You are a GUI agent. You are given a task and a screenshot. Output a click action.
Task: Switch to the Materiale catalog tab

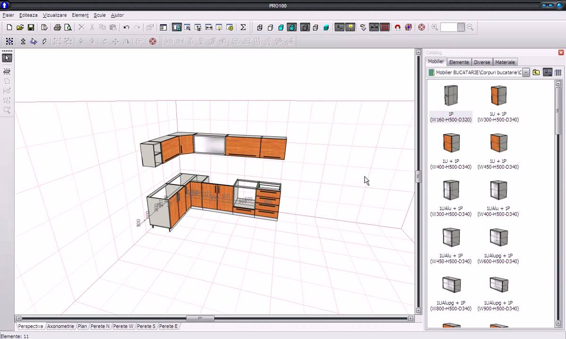pos(505,62)
